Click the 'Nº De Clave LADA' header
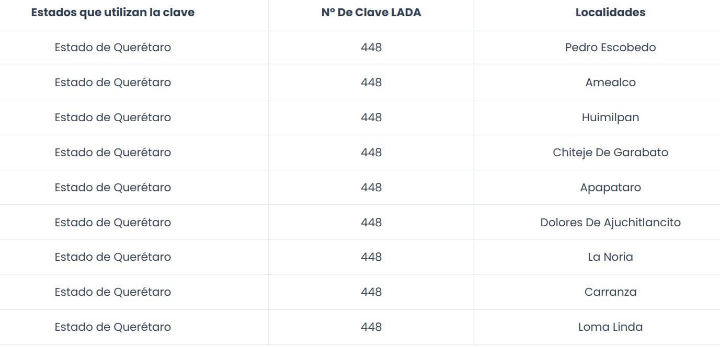Screen dimensions: 720x347 pyautogui.click(x=371, y=13)
